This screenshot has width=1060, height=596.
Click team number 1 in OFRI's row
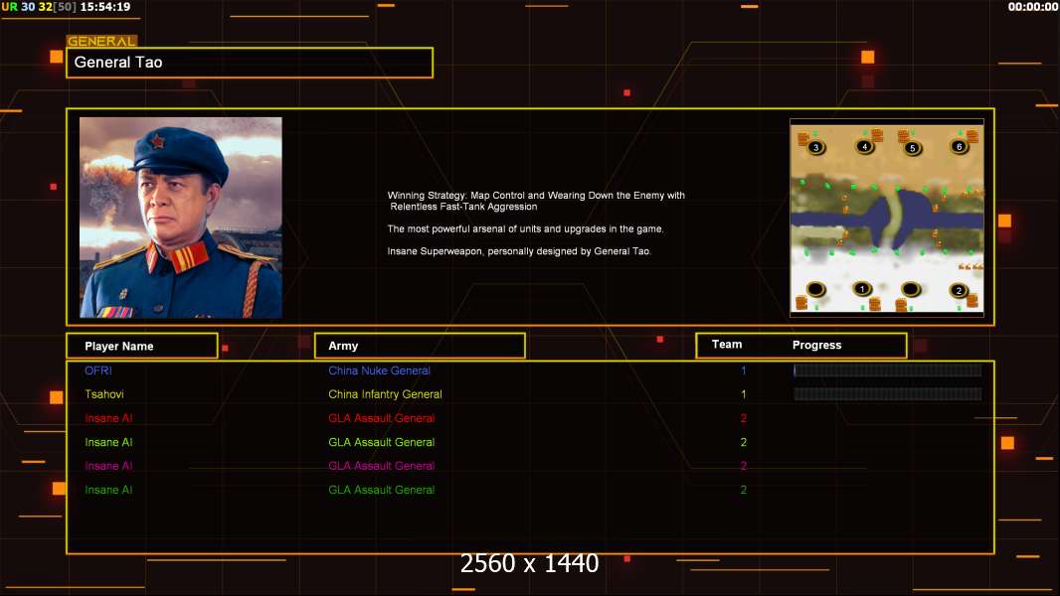pos(743,371)
